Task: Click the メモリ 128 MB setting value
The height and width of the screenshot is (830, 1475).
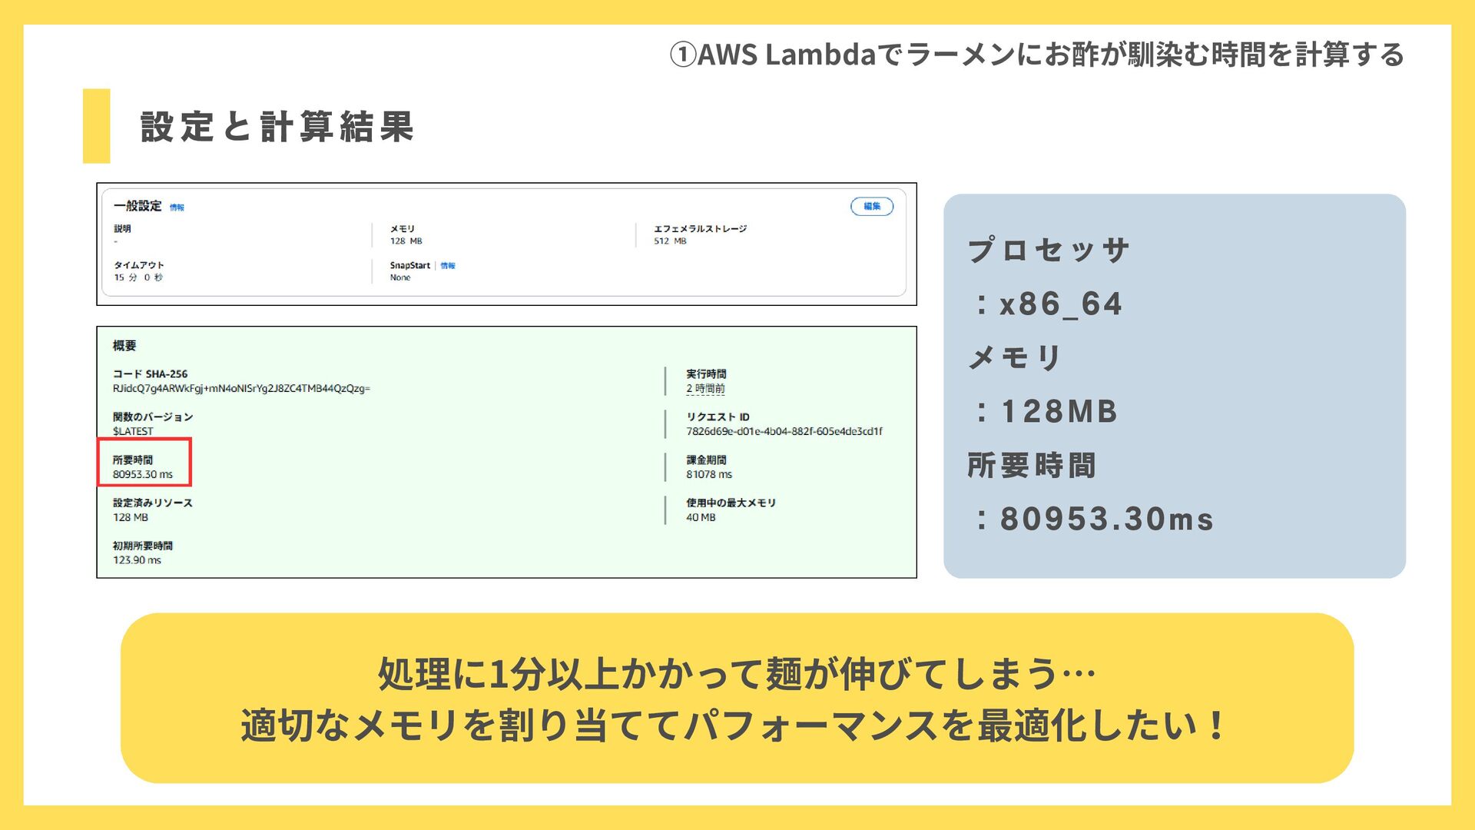Action: point(406,241)
